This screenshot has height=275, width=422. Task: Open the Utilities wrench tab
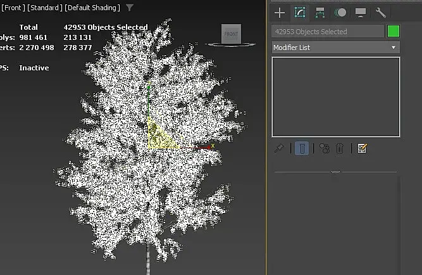(x=381, y=13)
